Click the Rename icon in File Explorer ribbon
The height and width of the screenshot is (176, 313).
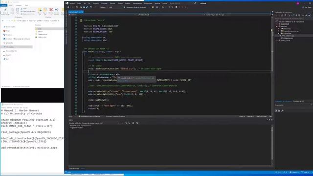tap(57, 10)
